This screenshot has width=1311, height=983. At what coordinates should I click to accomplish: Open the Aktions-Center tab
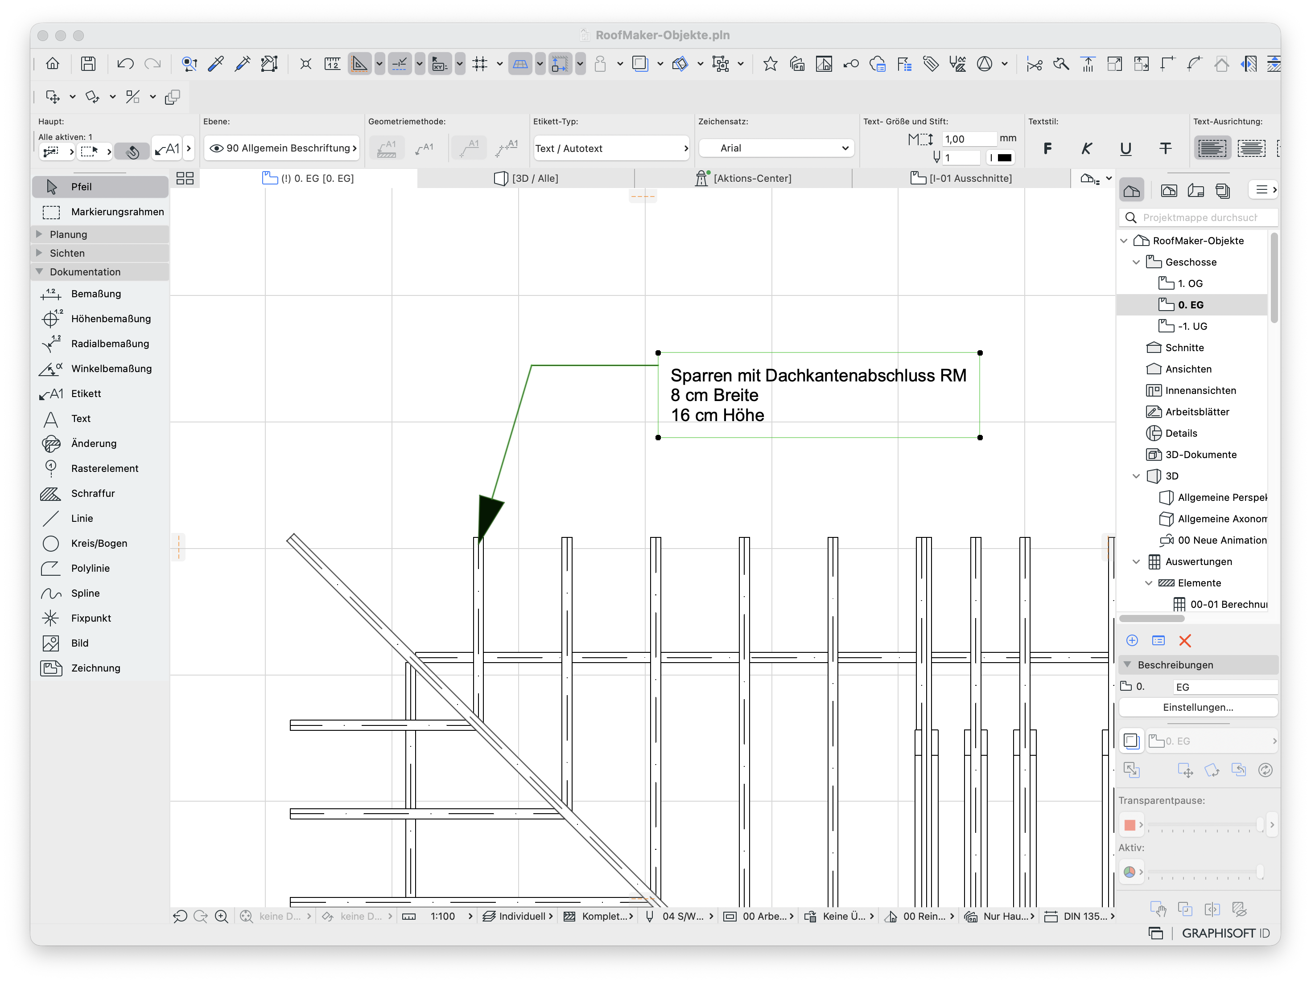pos(743,178)
